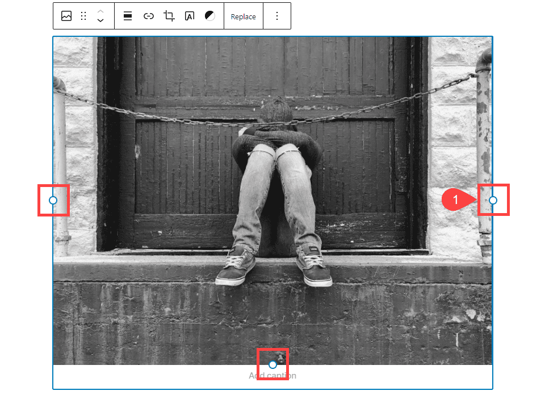Select the Crop tool icon
Viewport: 545px width, 395px height.
tap(169, 16)
